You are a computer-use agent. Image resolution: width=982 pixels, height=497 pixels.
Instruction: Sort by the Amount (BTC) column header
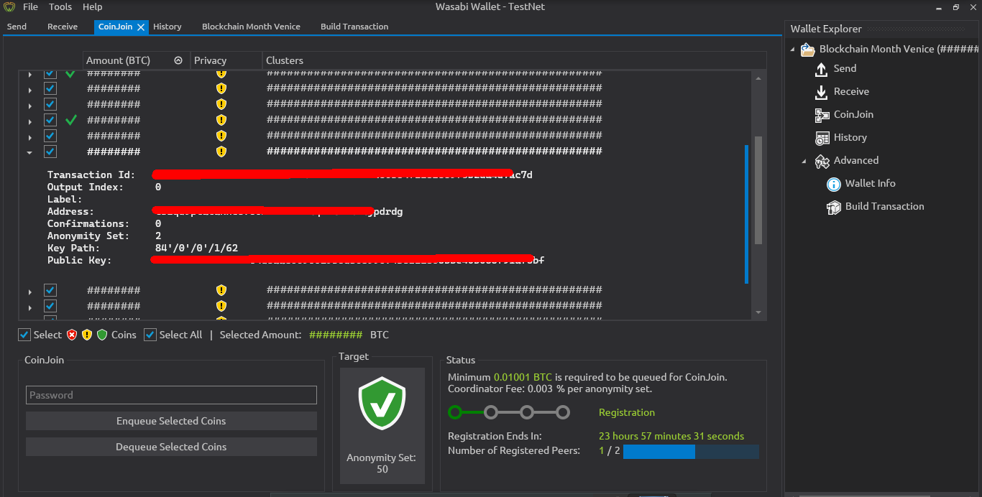137,60
